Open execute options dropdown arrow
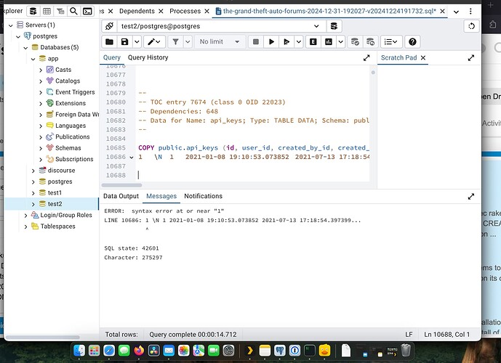The width and height of the screenshot is (501, 363). click(298, 42)
